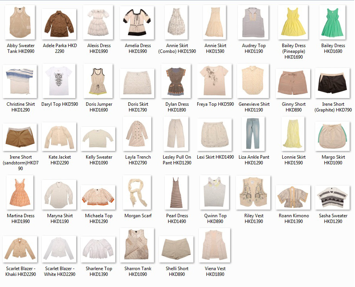Select the Irene Short (sandstorm) thumbnail
355x287 pixels.
[x=20, y=137]
